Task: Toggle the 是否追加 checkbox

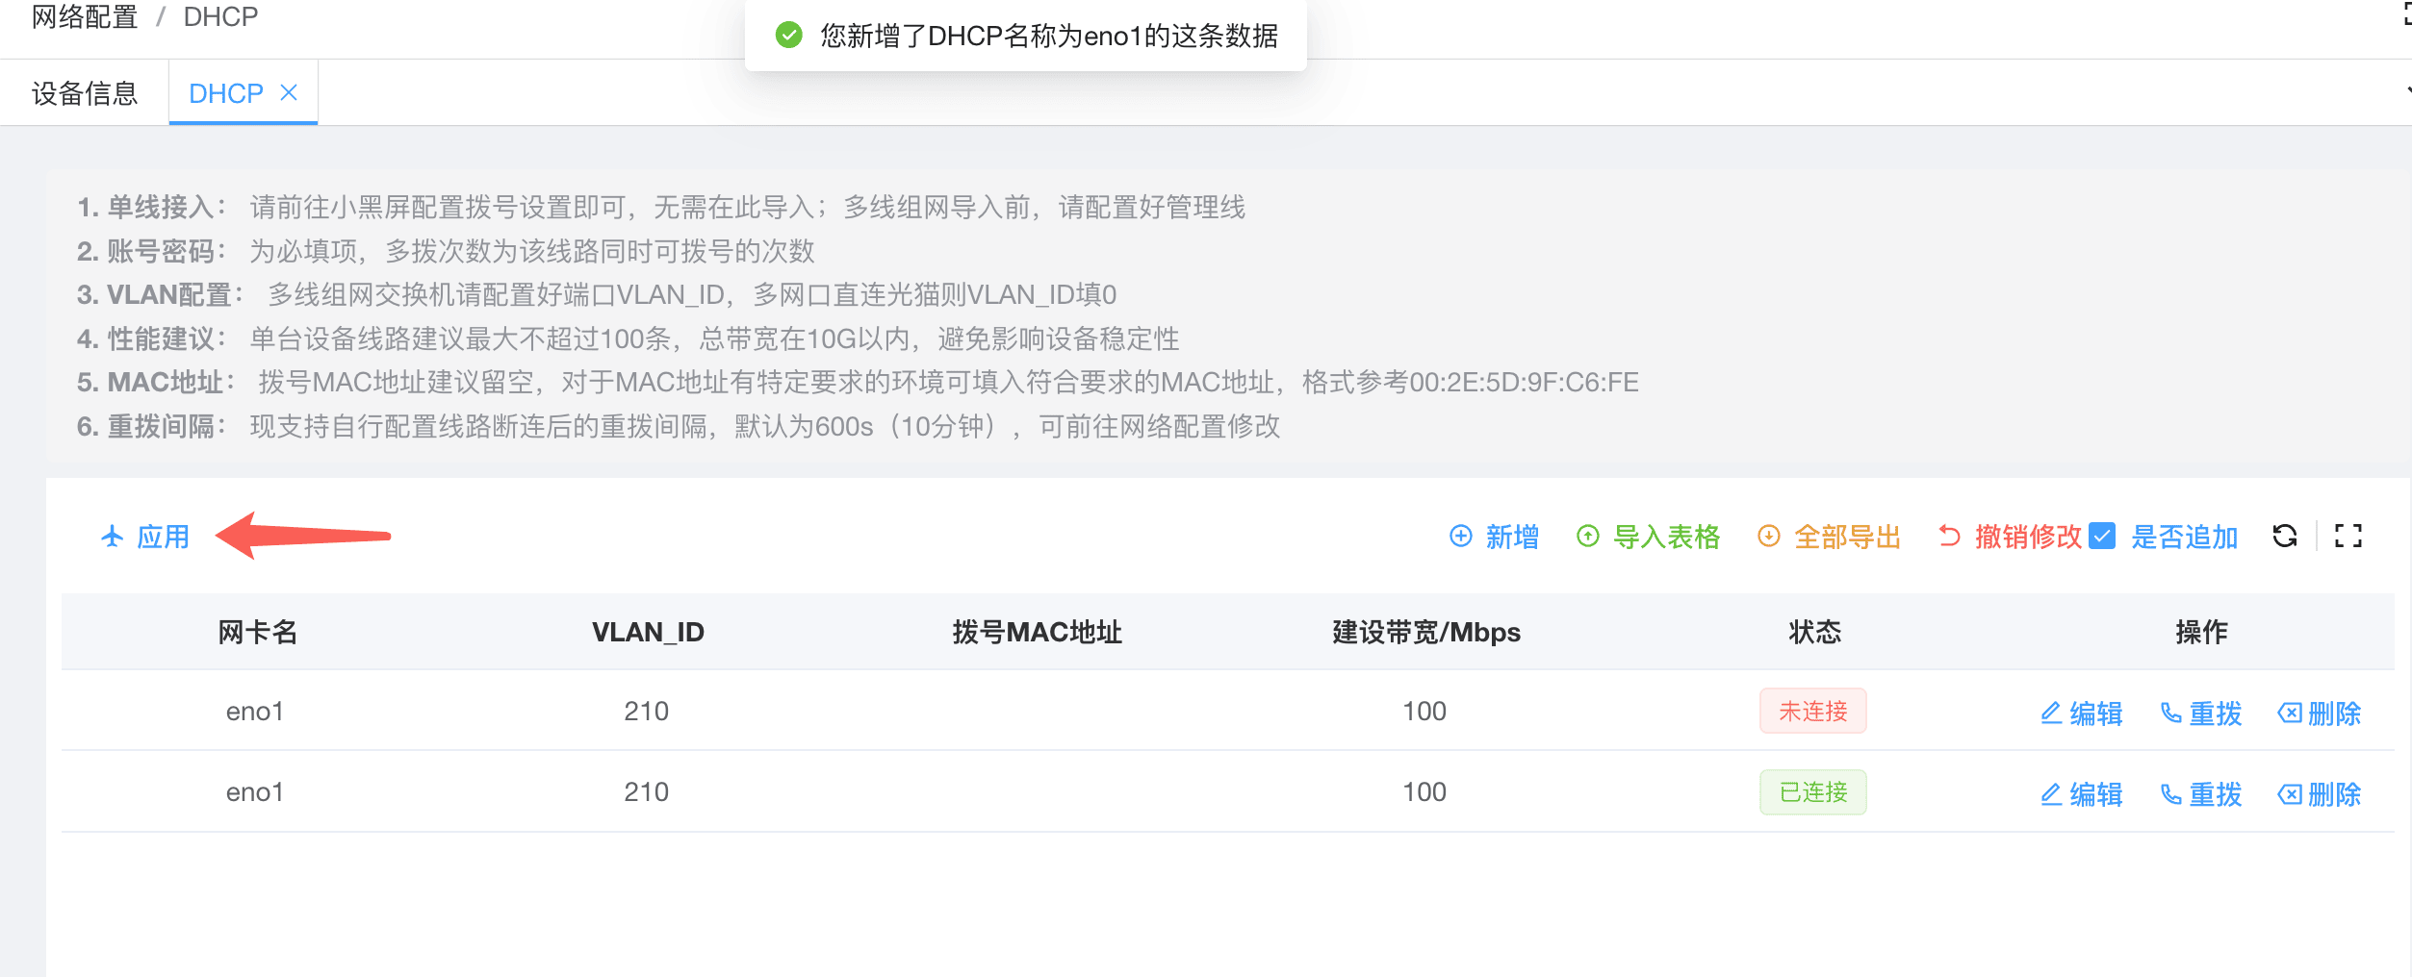Action: (2102, 536)
